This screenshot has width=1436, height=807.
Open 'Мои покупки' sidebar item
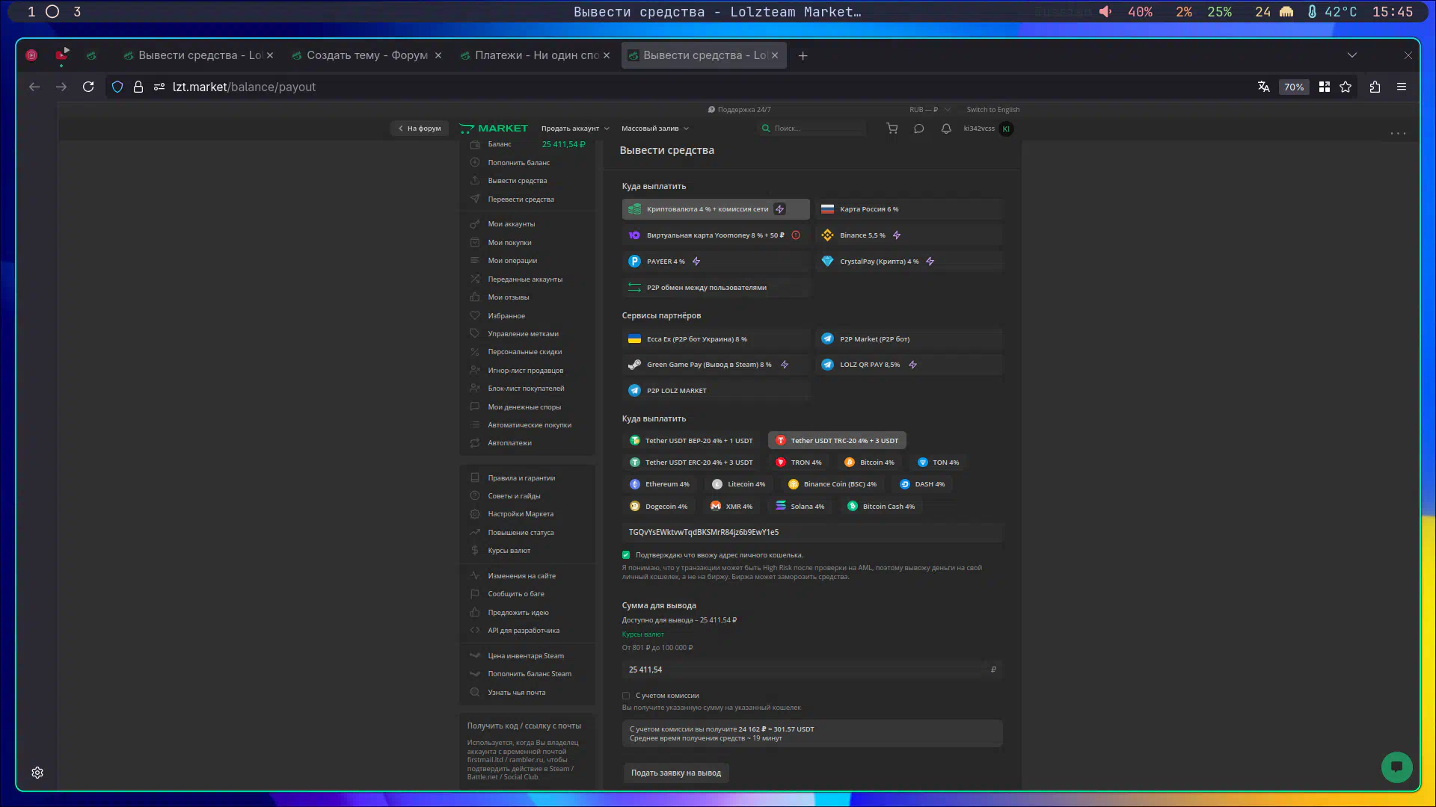tap(509, 243)
